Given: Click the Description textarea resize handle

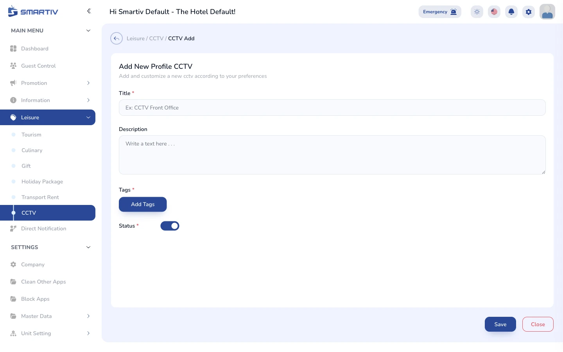Looking at the screenshot, I should point(543,172).
